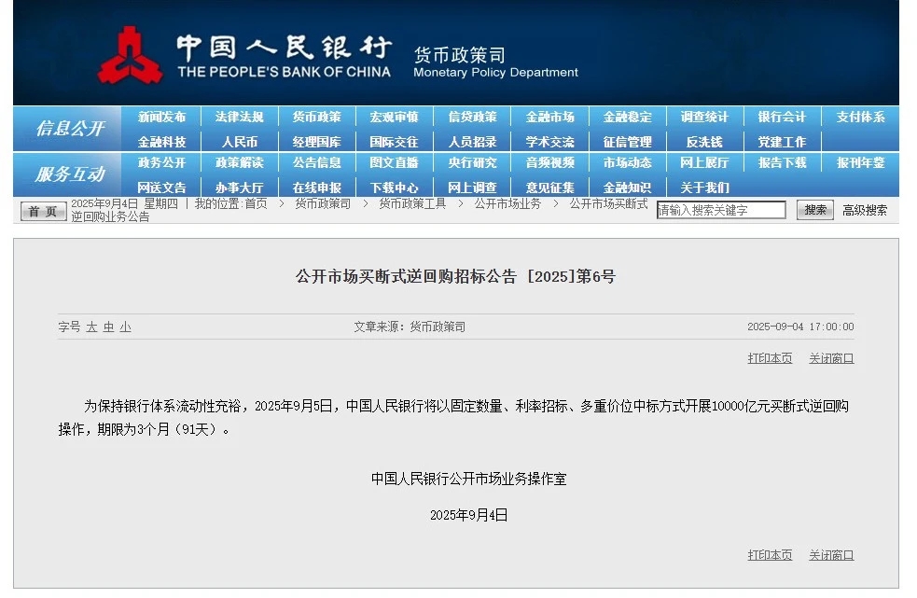The width and height of the screenshot is (917, 598).
Task: Click the People's Bank of China logo emblem
Action: click(x=130, y=56)
